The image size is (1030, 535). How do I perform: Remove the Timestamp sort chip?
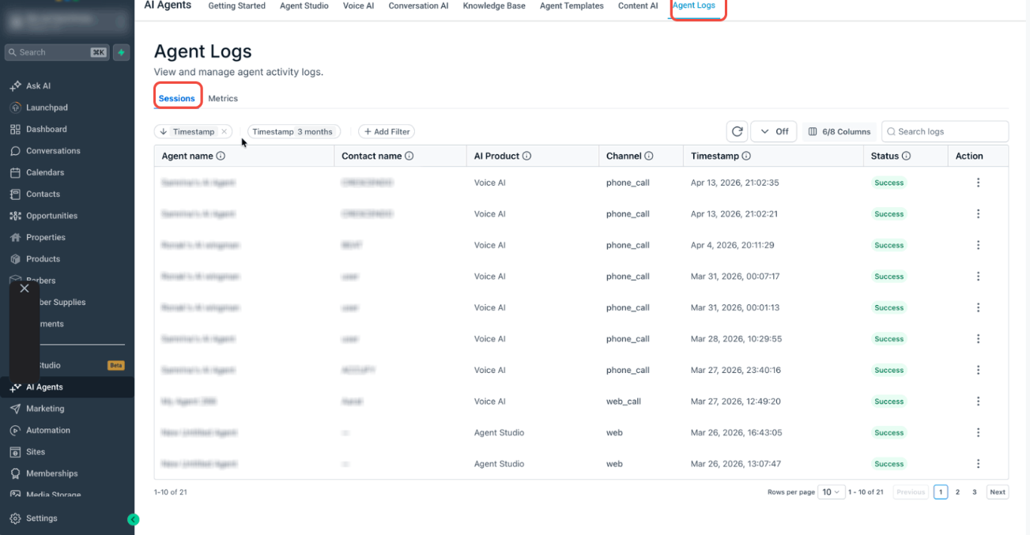224,132
